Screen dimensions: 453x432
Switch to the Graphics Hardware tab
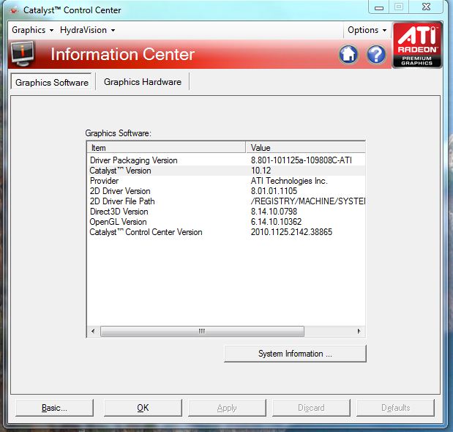[143, 82]
